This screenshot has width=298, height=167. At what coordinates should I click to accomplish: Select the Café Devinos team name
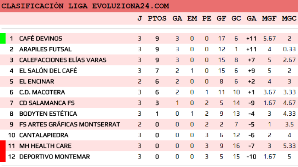41,38
